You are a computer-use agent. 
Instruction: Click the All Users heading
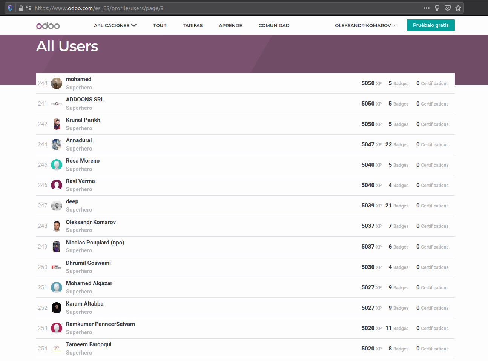[67, 46]
